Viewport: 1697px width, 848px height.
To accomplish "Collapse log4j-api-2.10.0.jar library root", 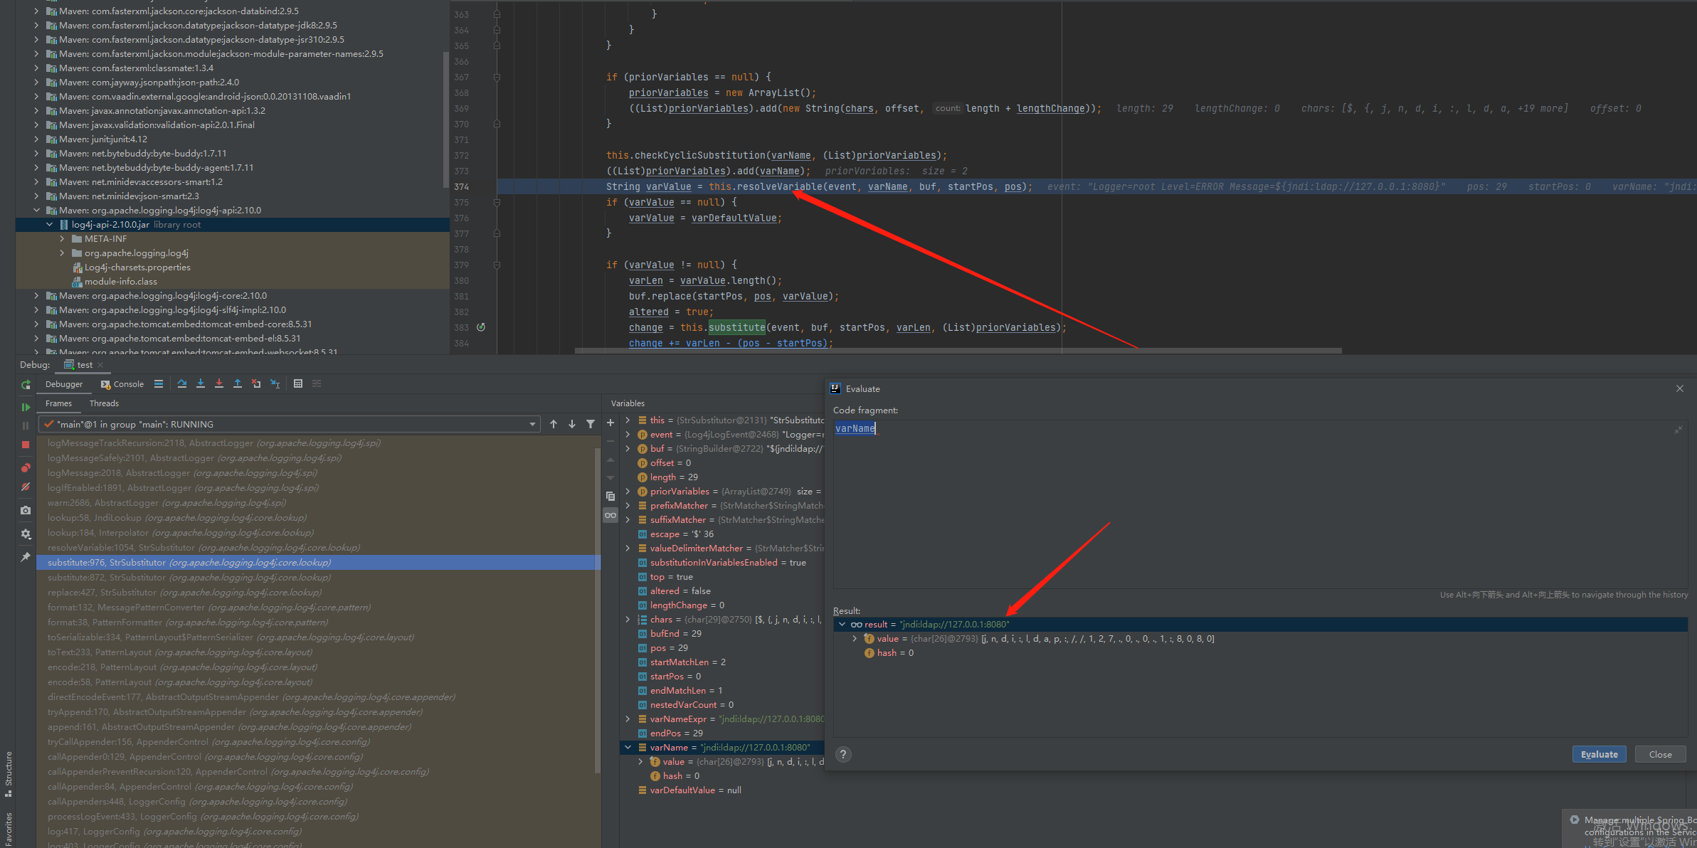I will point(49,225).
